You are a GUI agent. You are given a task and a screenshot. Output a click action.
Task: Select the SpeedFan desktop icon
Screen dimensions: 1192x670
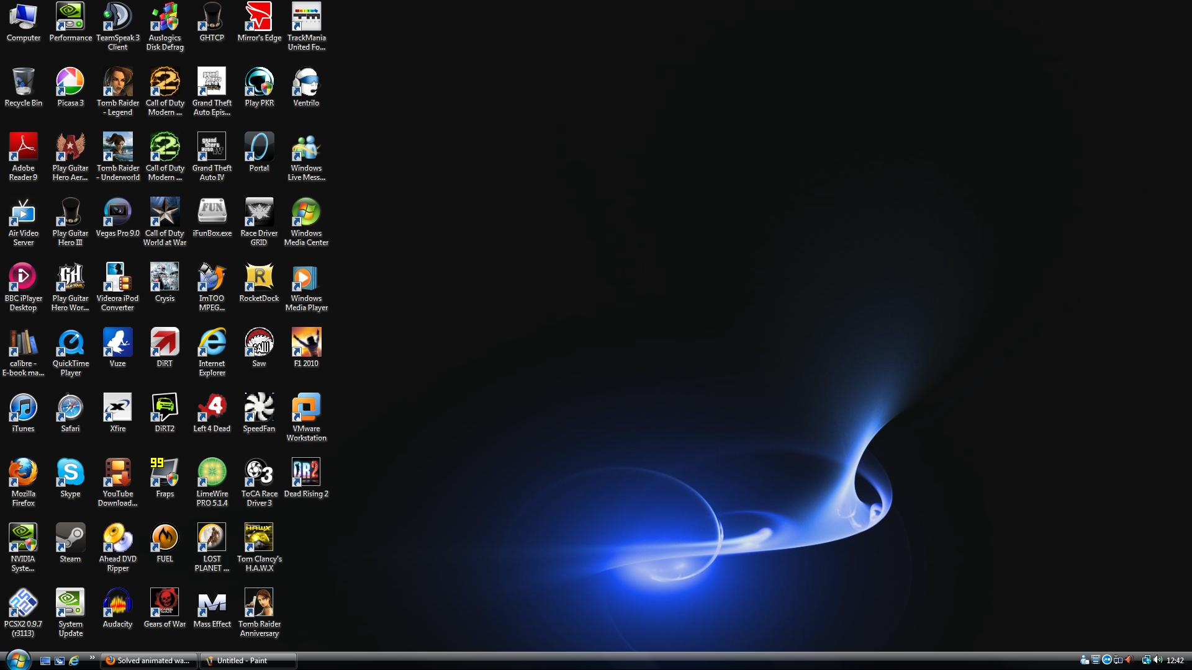point(259,408)
